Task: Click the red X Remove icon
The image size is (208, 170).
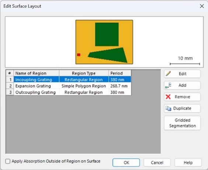Action: tap(168, 97)
